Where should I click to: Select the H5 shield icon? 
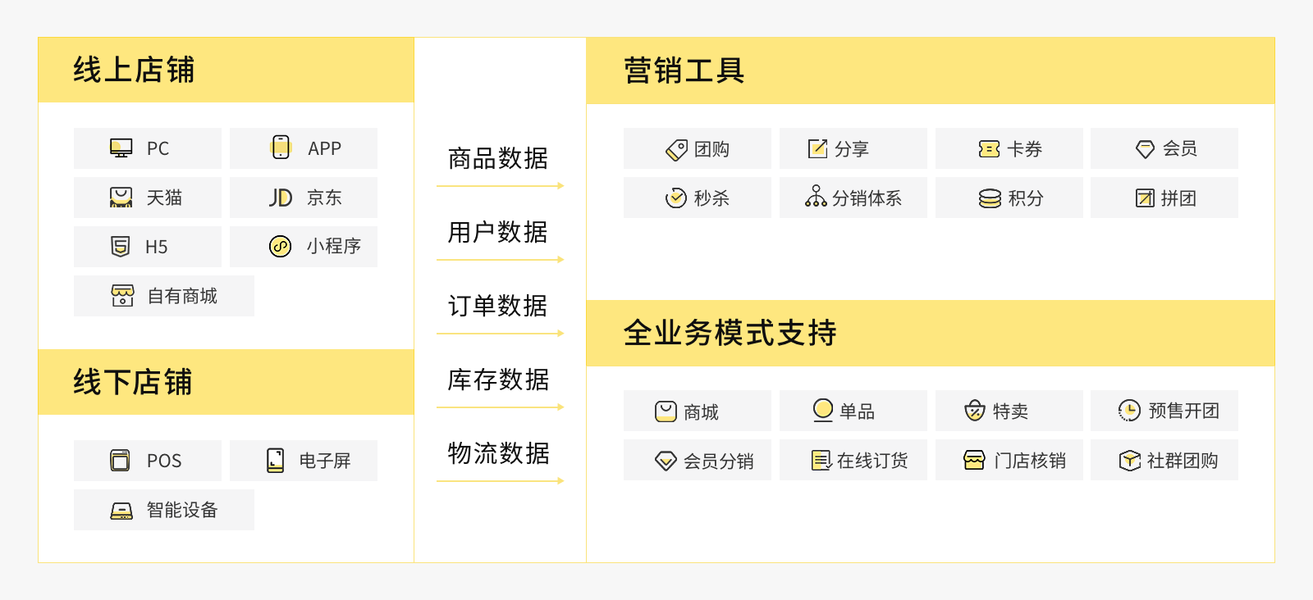[121, 247]
